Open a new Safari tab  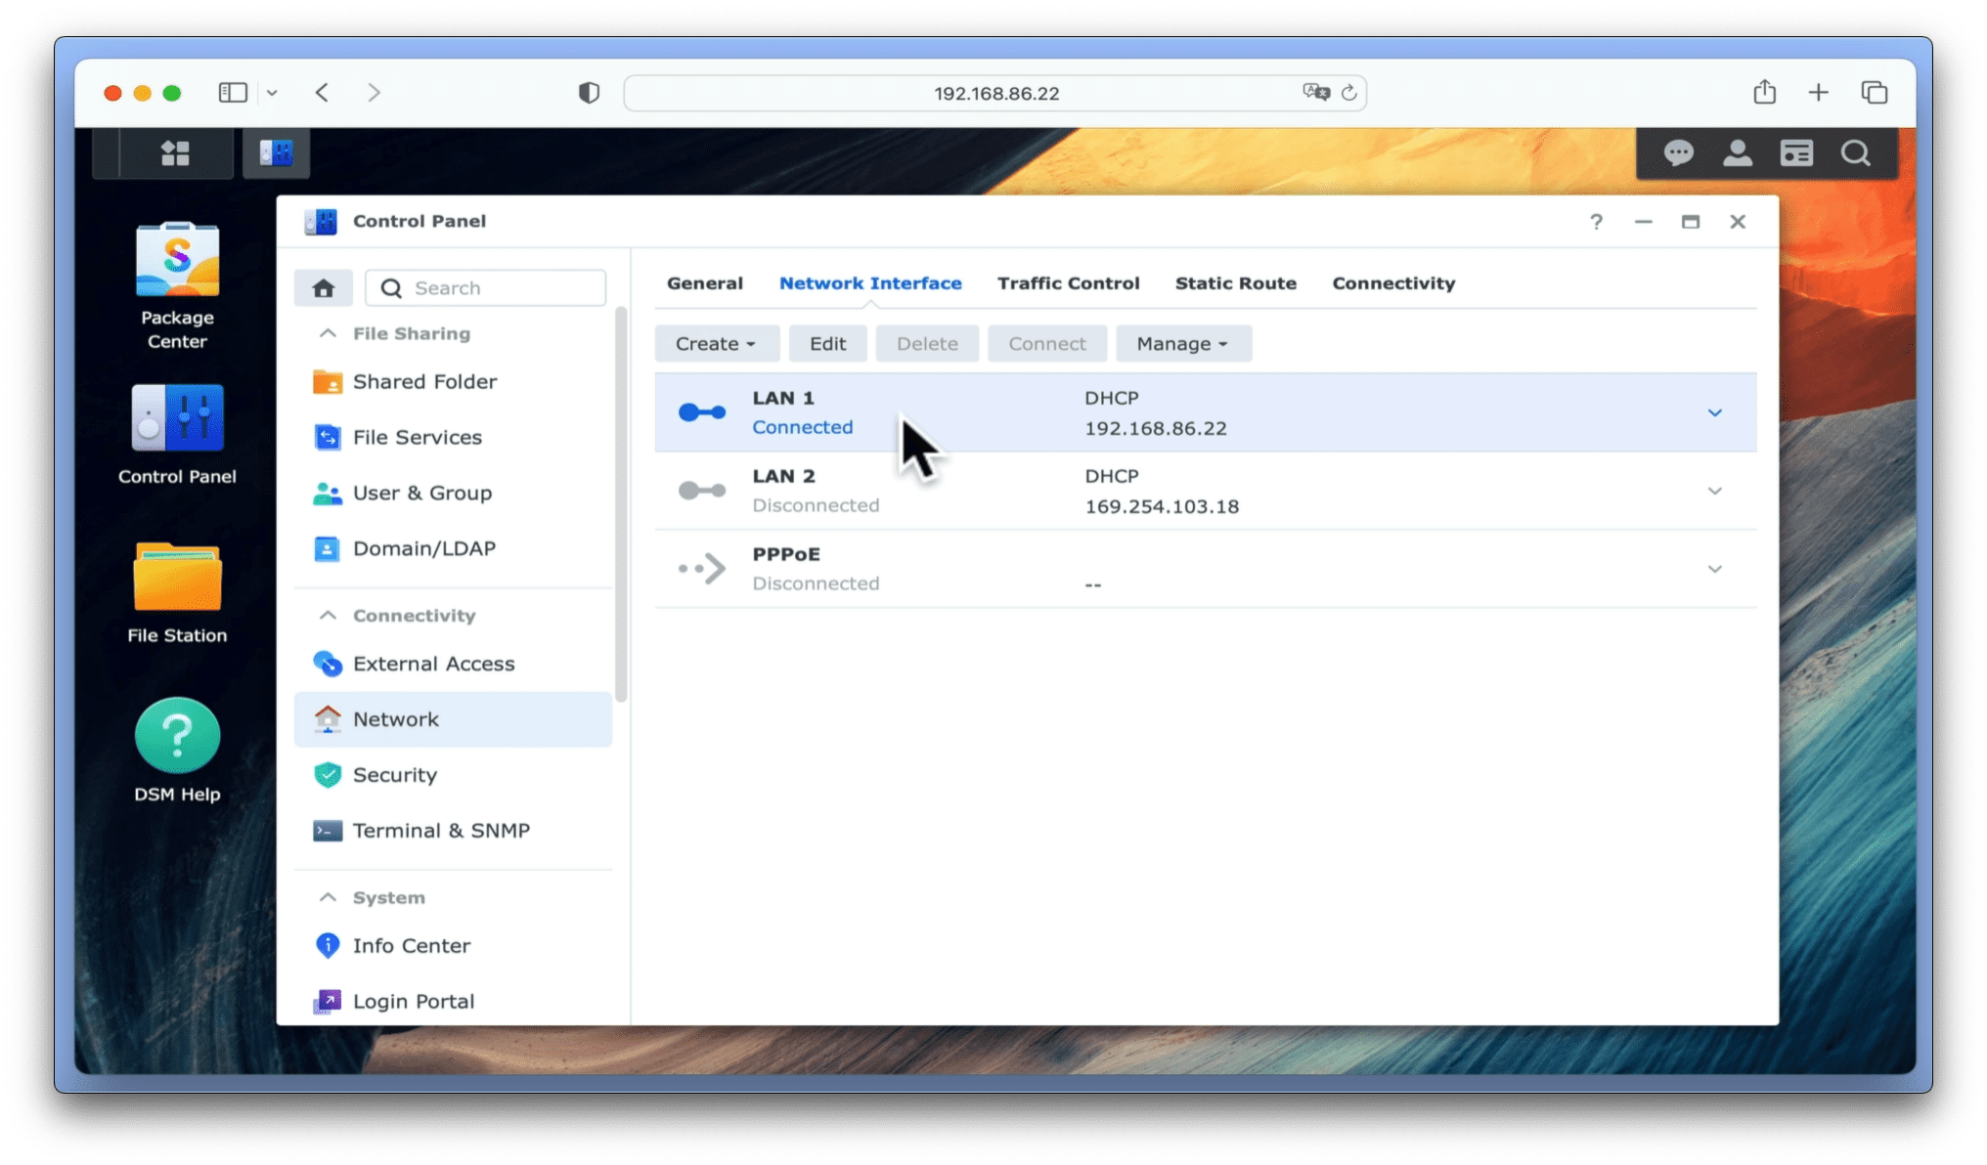coord(1819,93)
